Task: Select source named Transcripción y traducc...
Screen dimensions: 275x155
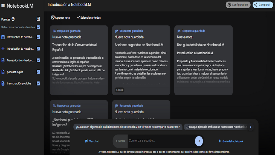Action: (x=21, y=60)
